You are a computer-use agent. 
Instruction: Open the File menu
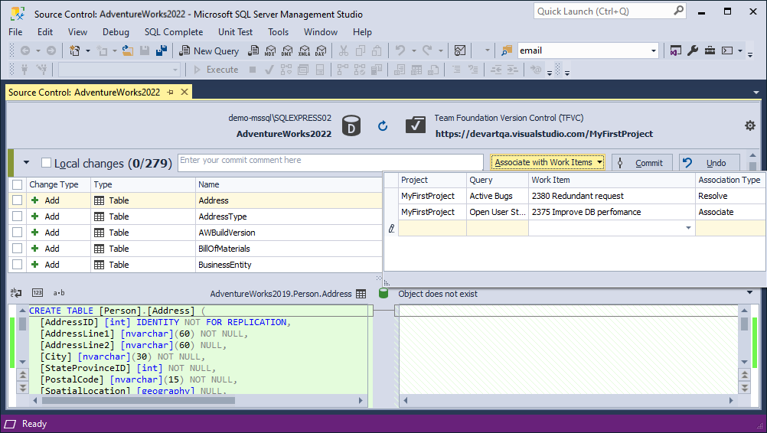(15, 32)
